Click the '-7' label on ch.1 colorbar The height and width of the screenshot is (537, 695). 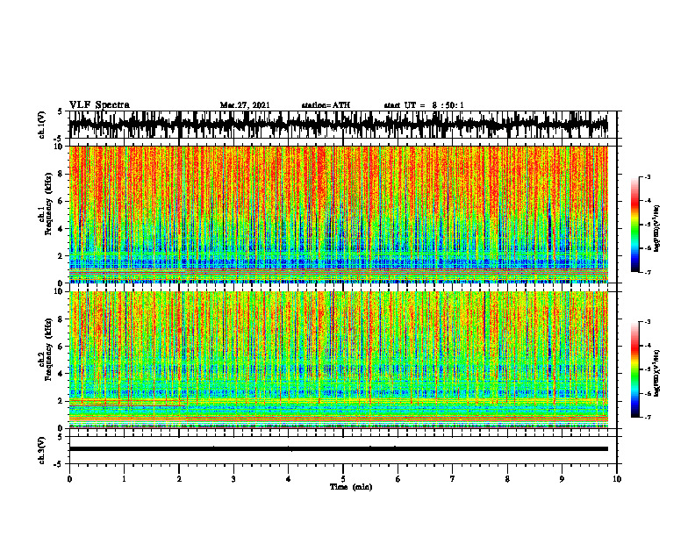point(648,272)
